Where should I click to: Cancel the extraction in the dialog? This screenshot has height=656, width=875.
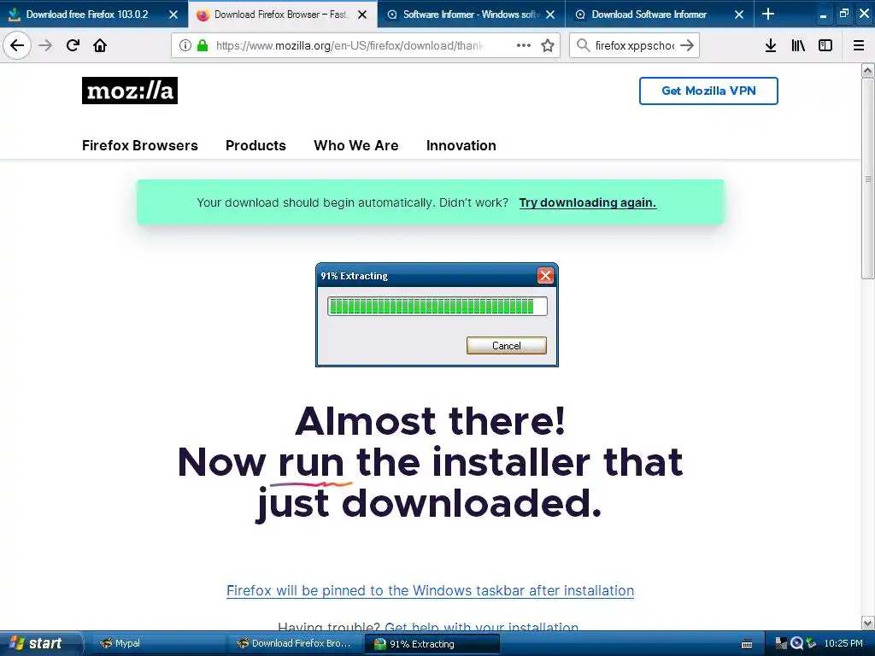point(506,345)
